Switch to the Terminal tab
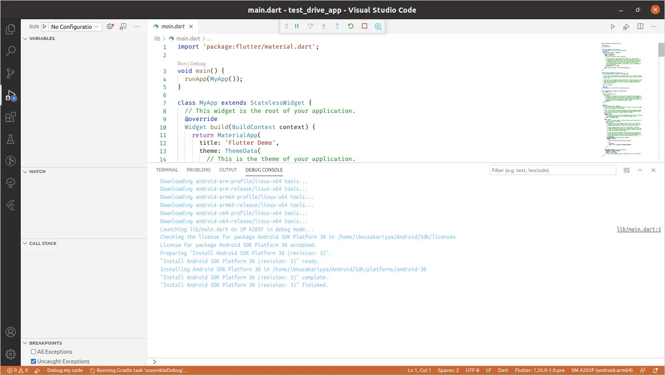This screenshot has height=376, width=665. click(x=167, y=170)
